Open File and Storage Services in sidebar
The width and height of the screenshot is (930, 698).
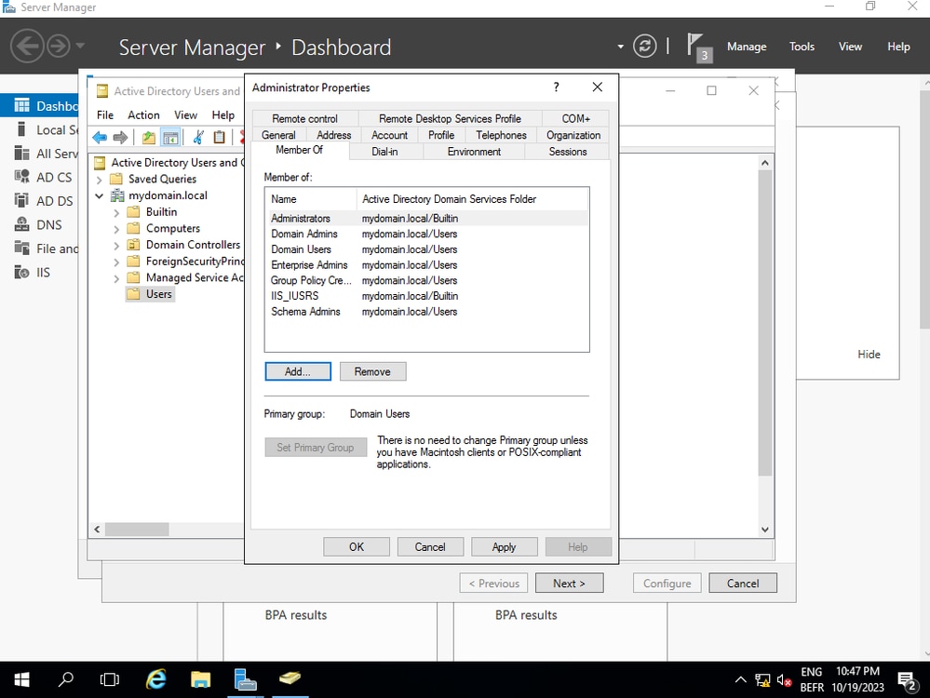click(x=45, y=248)
